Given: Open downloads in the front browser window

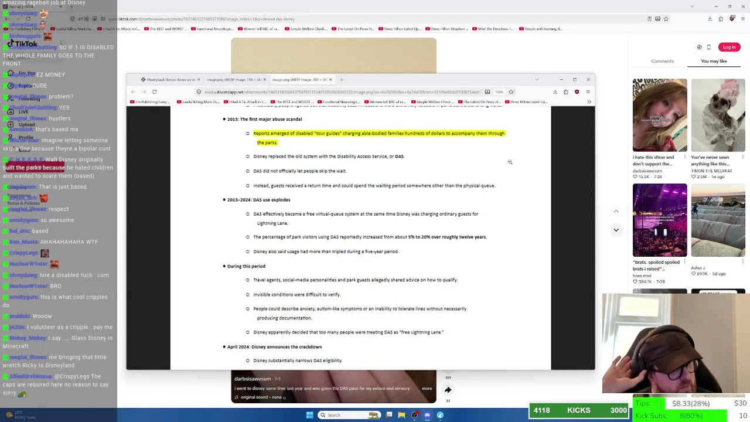Looking at the screenshot, I should pos(555,92).
